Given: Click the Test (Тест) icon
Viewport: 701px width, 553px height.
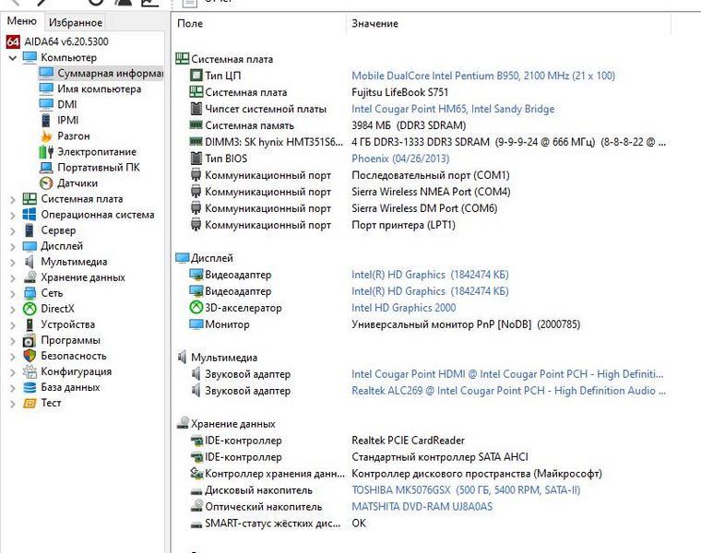Looking at the screenshot, I should tap(30, 403).
